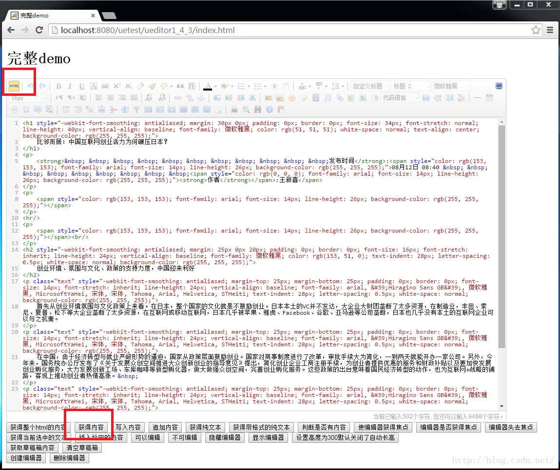Toggle bold formatting
Viewport: 560px width, 470px height.
tap(58, 86)
